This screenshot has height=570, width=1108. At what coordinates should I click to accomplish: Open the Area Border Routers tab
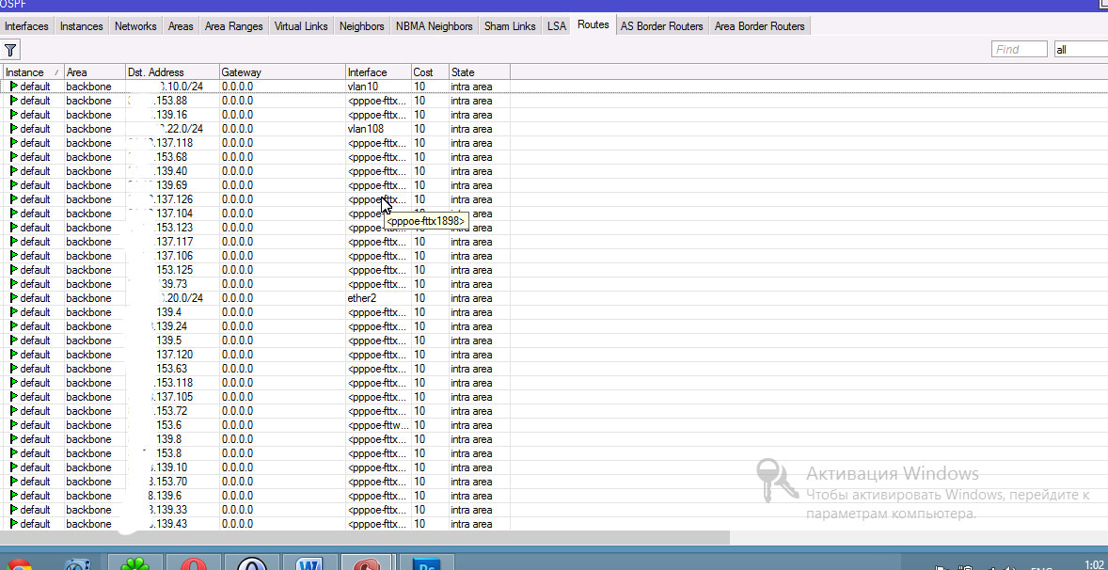[760, 26]
